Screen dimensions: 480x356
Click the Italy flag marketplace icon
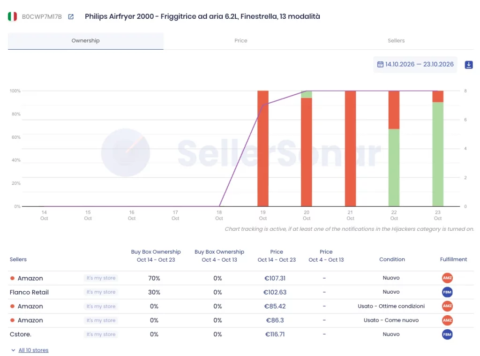point(12,16)
